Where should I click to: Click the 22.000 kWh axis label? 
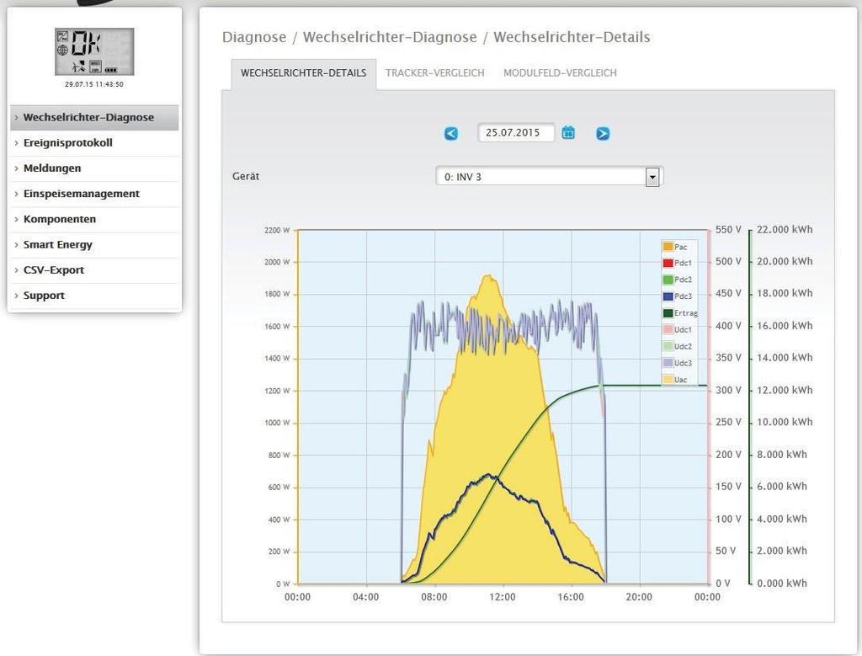[785, 230]
